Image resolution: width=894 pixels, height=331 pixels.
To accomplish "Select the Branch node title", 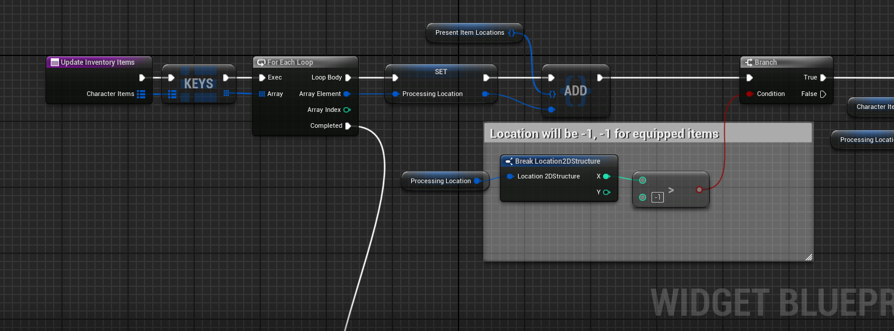I will click(765, 62).
